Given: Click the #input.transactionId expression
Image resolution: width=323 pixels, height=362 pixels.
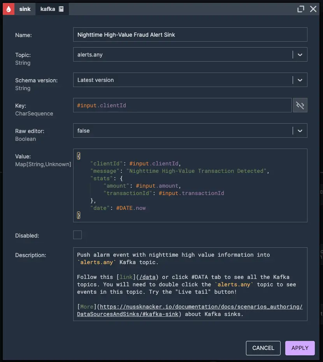Looking at the screenshot, I should pos(191,193).
